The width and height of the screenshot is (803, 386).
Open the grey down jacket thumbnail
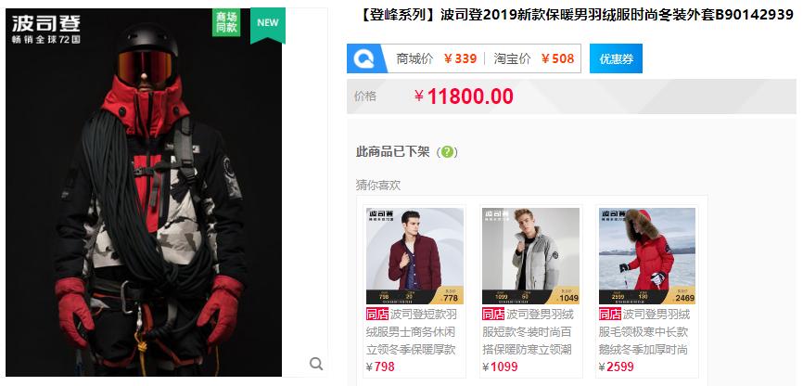coord(530,256)
